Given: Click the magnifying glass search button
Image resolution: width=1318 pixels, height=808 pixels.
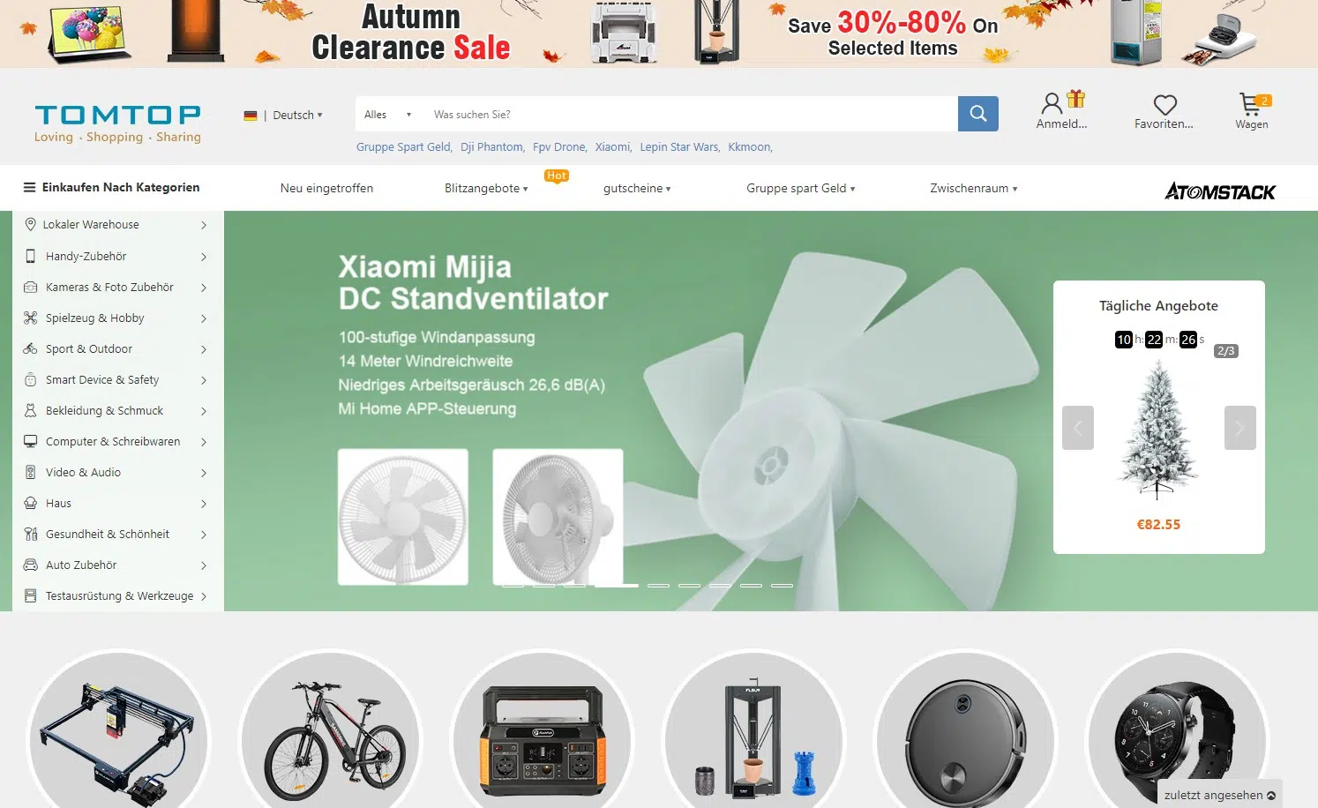Looking at the screenshot, I should coord(977,114).
